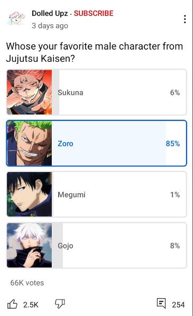Like the poll with thumbs-up icon
Image resolution: width=193 pixels, height=316 pixels.
[12, 304]
